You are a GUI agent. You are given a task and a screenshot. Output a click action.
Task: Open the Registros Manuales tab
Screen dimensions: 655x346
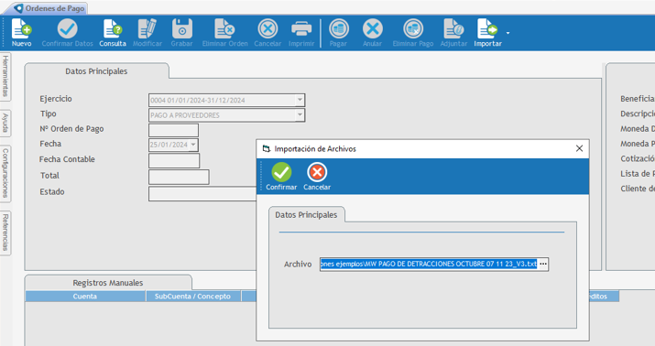point(108,283)
